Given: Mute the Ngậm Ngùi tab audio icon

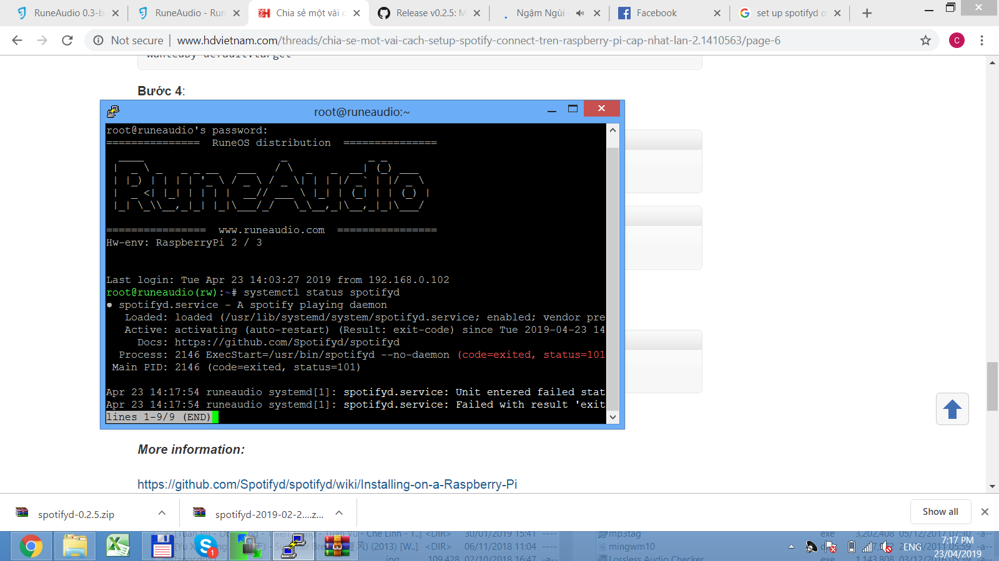Looking at the screenshot, I should pos(580,13).
